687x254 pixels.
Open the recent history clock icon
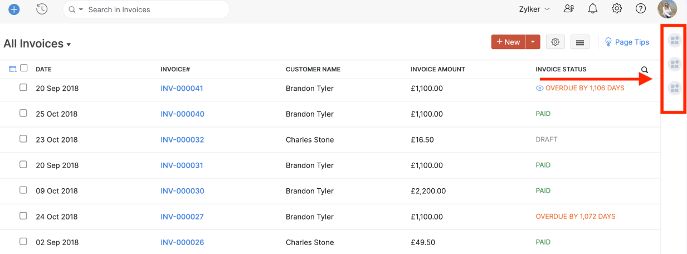click(x=41, y=9)
